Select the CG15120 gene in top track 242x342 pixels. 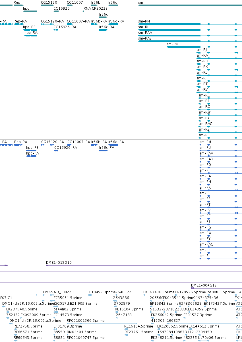point(47,5)
